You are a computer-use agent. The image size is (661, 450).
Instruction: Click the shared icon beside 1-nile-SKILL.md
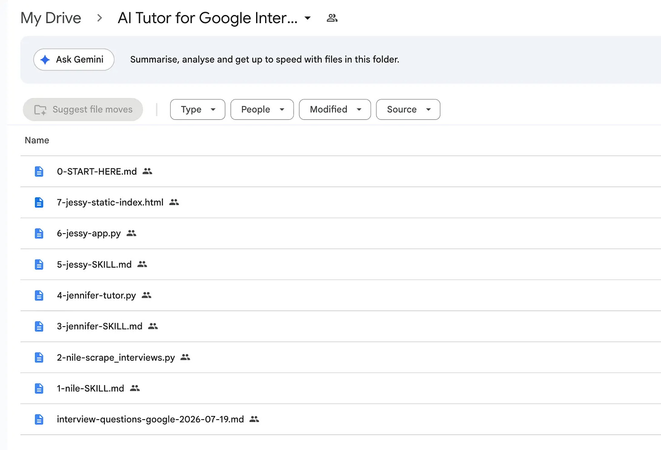pos(135,388)
